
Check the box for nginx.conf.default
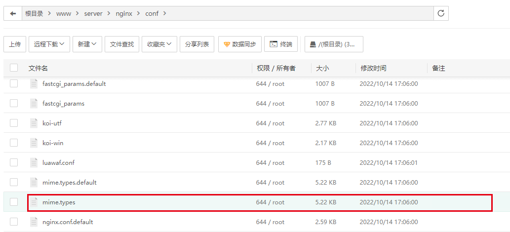[x=14, y=222]
